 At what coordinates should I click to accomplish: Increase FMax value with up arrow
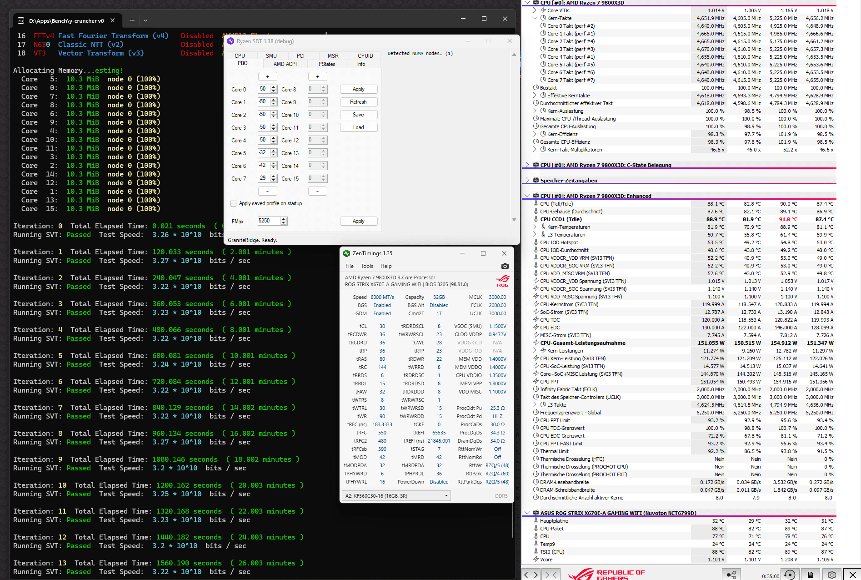click(284, 219)
